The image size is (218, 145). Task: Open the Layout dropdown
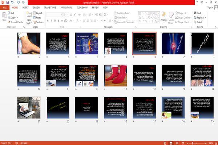pos(38,13)
